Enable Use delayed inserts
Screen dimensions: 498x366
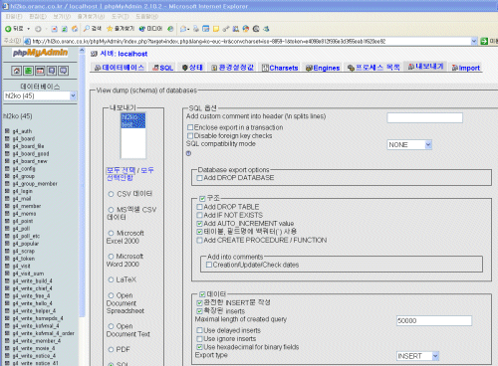coord(199,330)
